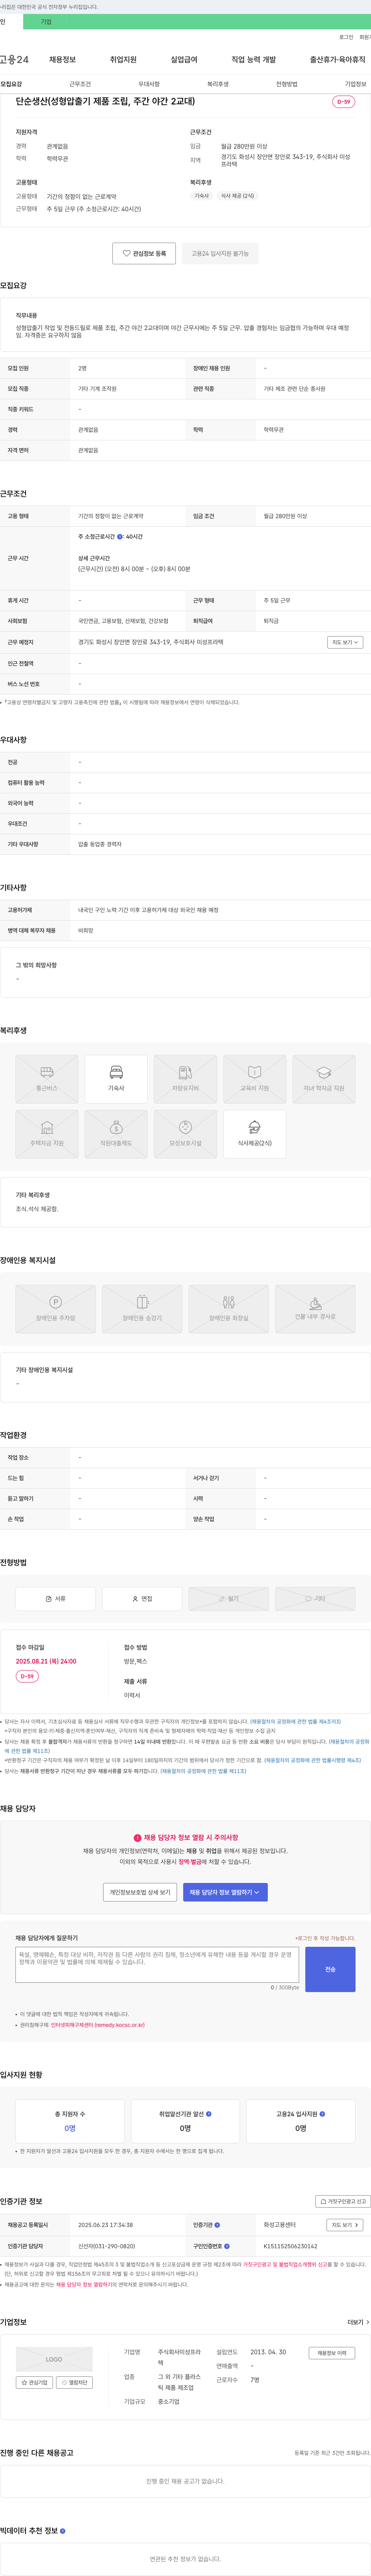371x2576 pixels.
Task: Click the 교육비 지원 welfare icon
Action: (x=255, y=1079)
